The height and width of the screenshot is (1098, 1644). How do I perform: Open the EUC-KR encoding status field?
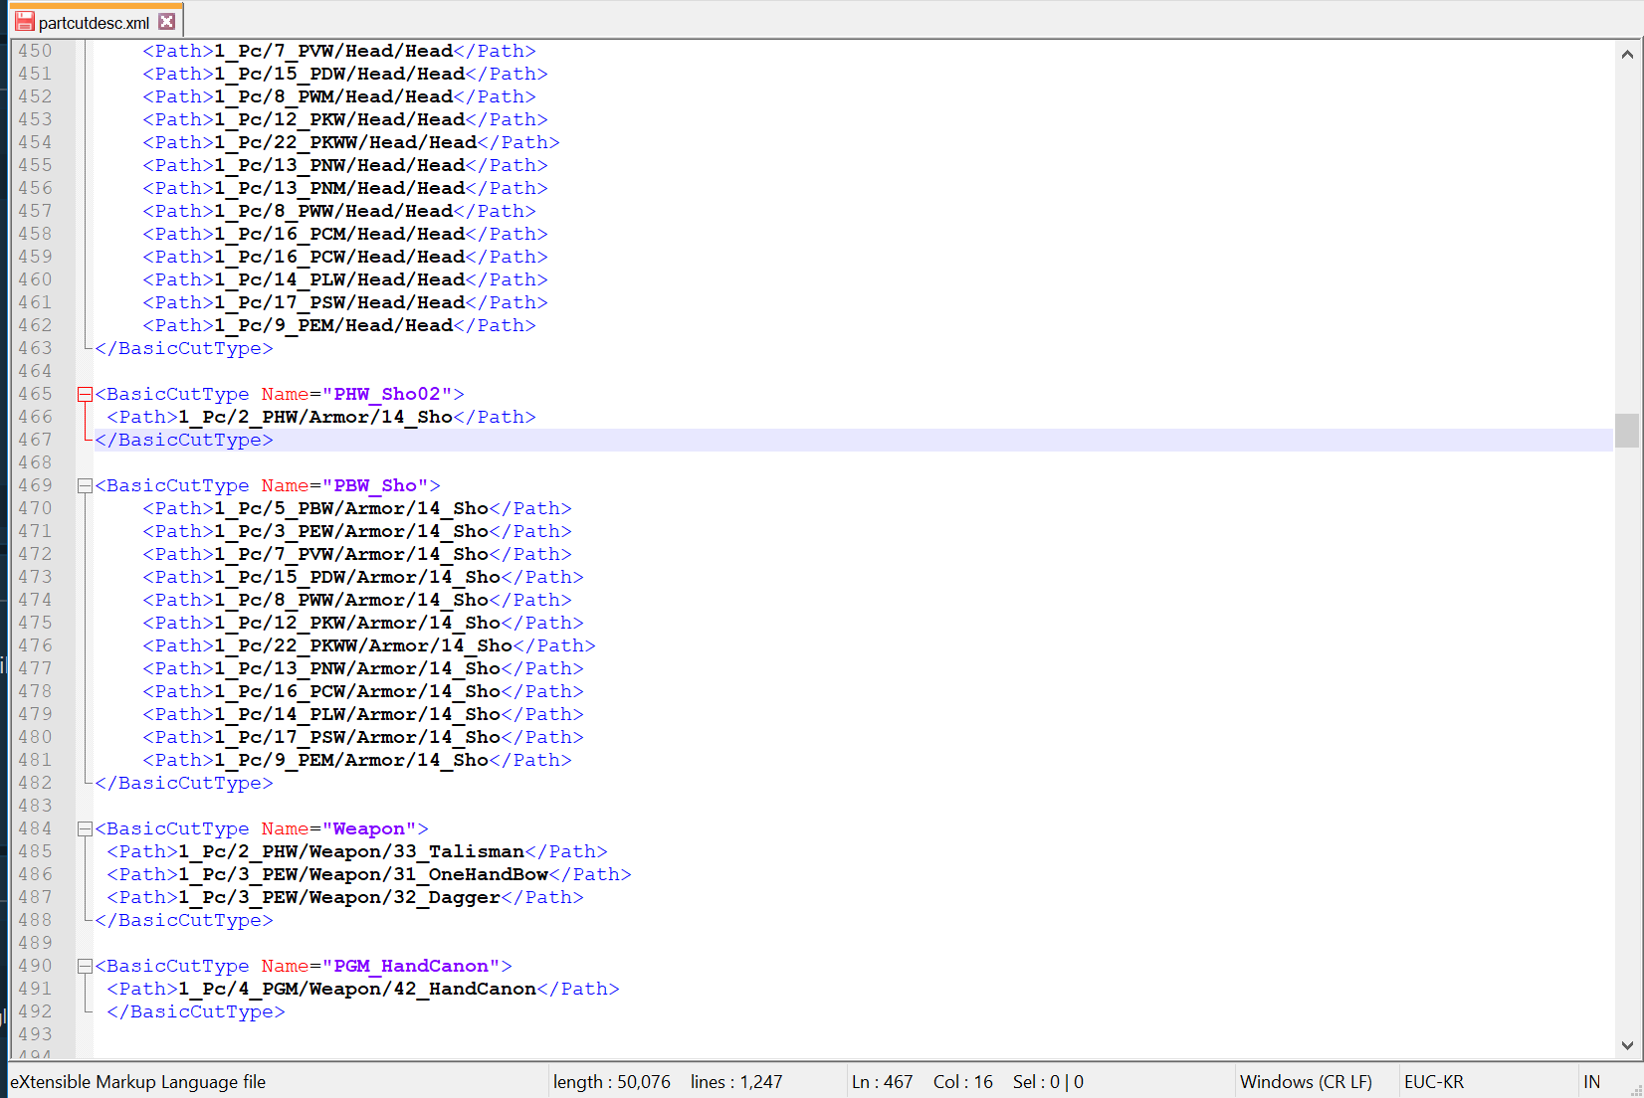coord(1433,1082)
